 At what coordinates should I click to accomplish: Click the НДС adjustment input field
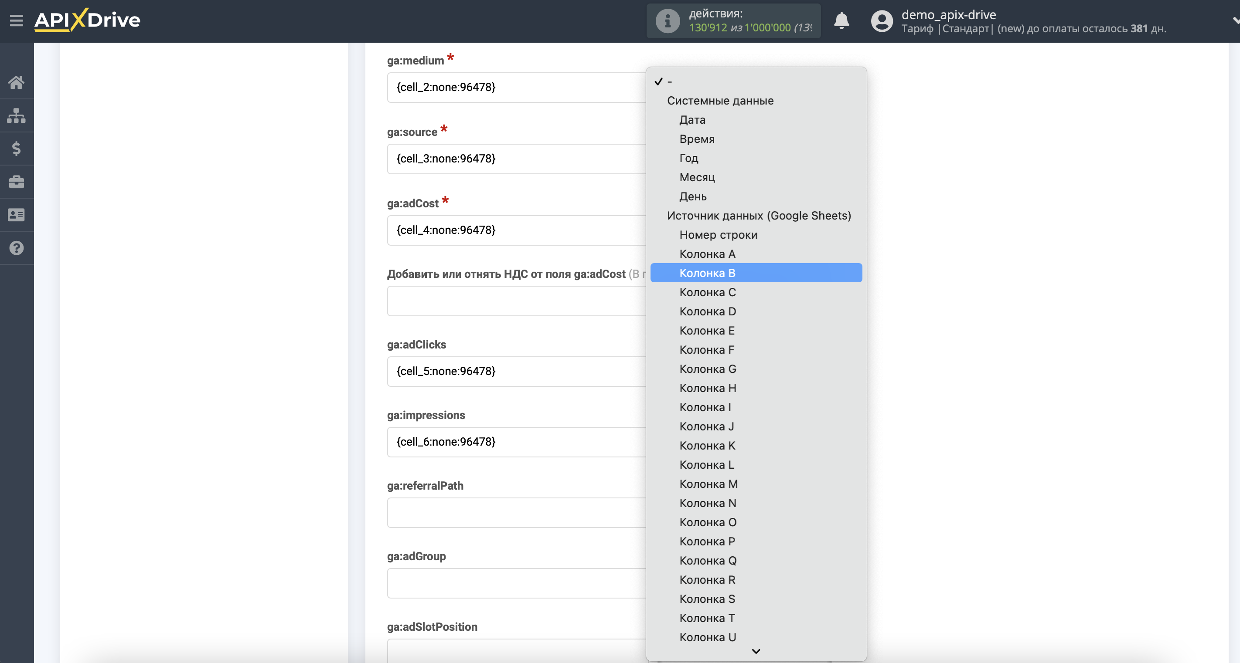(x=517, y=301)
